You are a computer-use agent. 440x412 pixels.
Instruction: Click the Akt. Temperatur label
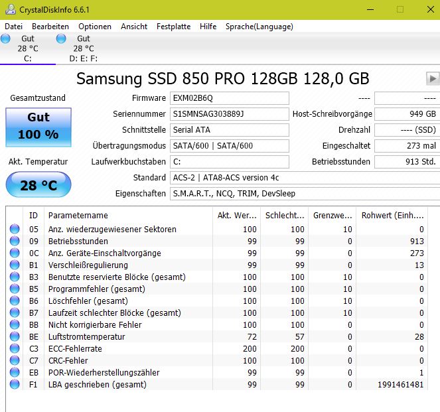pos(38,161)
